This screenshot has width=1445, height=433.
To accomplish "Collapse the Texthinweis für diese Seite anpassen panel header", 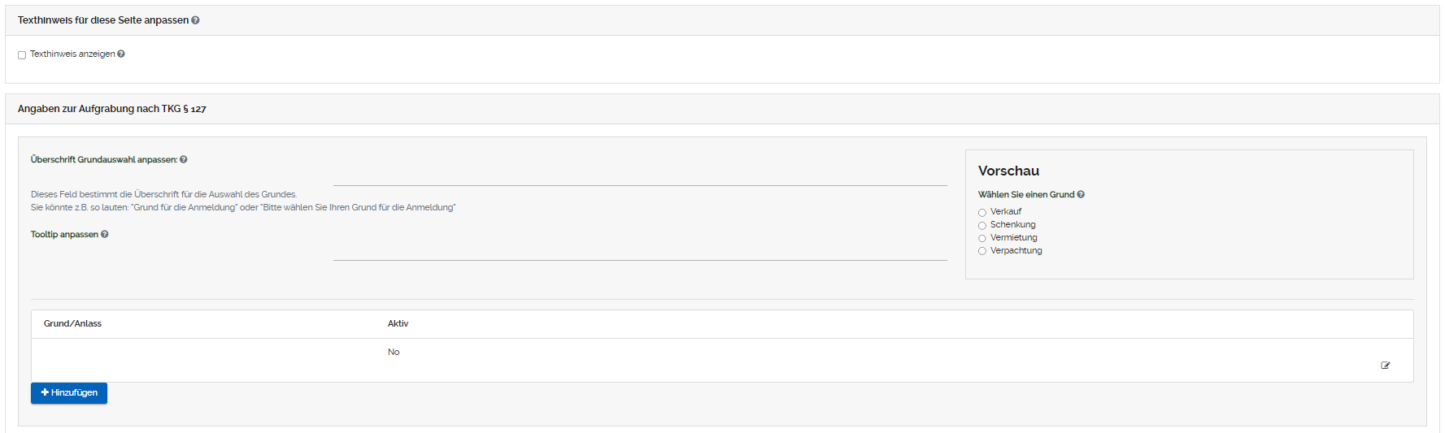I will tap(102, 20).
